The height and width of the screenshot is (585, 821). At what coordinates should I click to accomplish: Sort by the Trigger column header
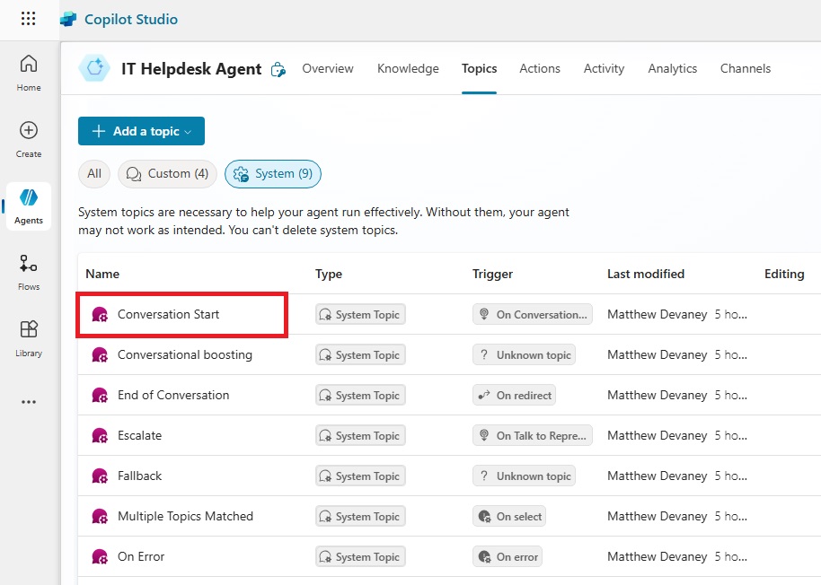[x=493, y=274]
